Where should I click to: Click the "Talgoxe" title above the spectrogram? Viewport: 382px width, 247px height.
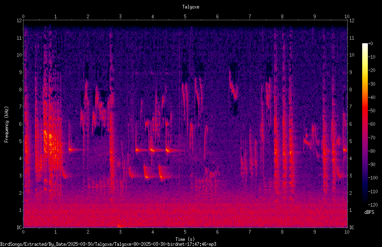click(x=191, y=7)
